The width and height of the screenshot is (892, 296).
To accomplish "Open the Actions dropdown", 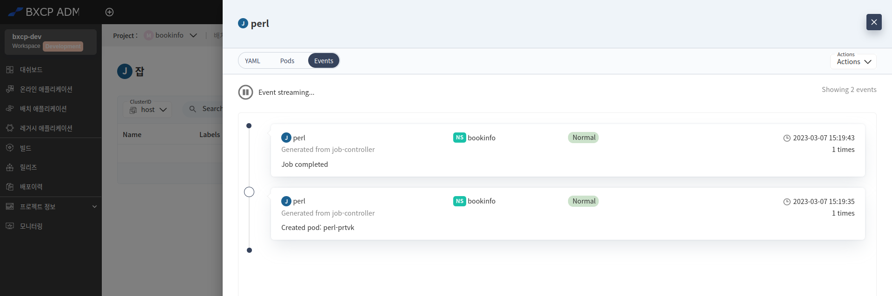I will click(x=853, y=61).
